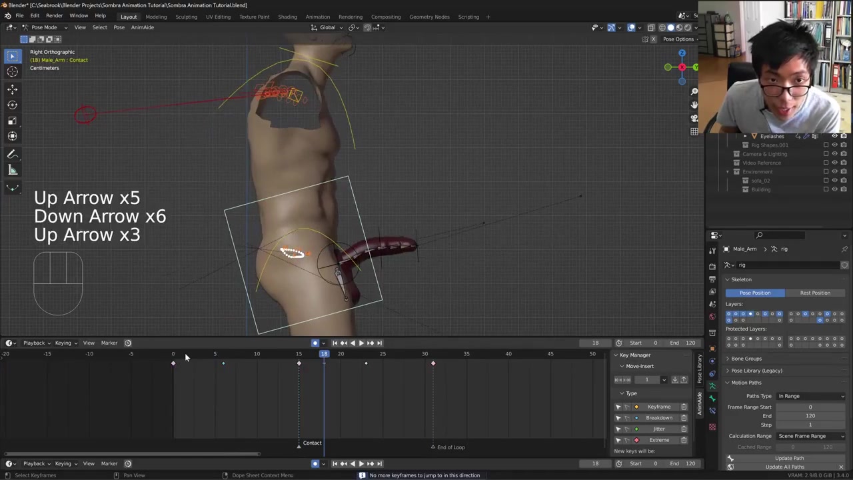
Task: Open the Animation workspace tab
Action: tap(317, 17)
